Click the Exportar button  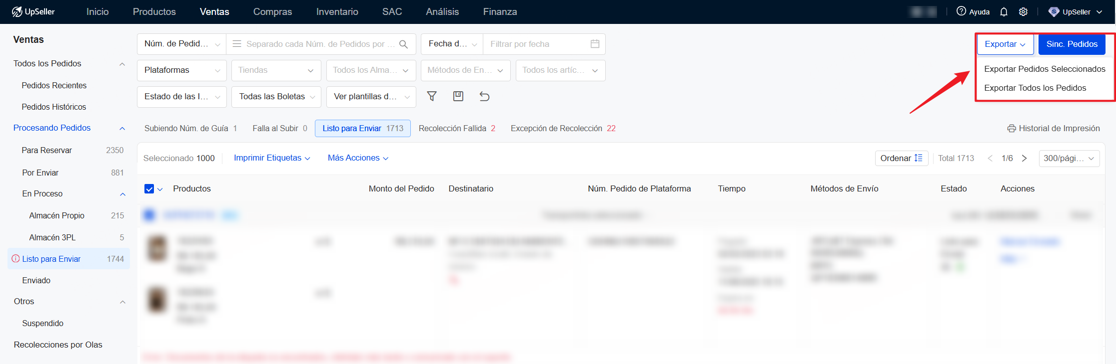pyautogui.click(x=1005, y=44)
